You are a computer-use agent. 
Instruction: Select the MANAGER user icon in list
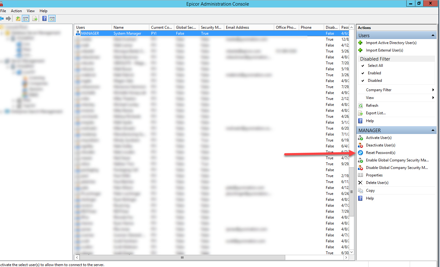(78, 33)
